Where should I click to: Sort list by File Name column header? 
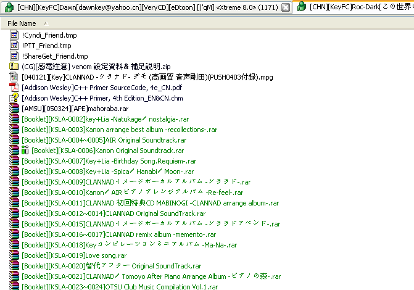22,23
